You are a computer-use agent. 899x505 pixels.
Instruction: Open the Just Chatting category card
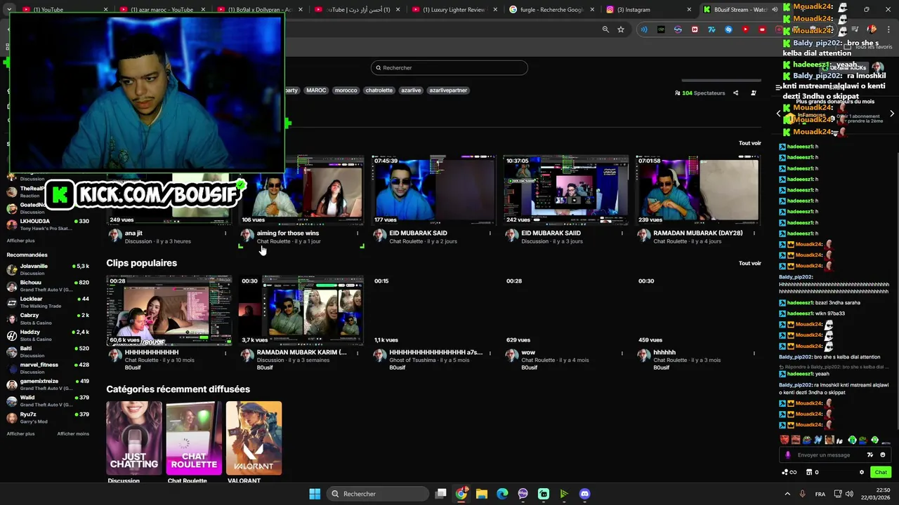click(134, 438)
